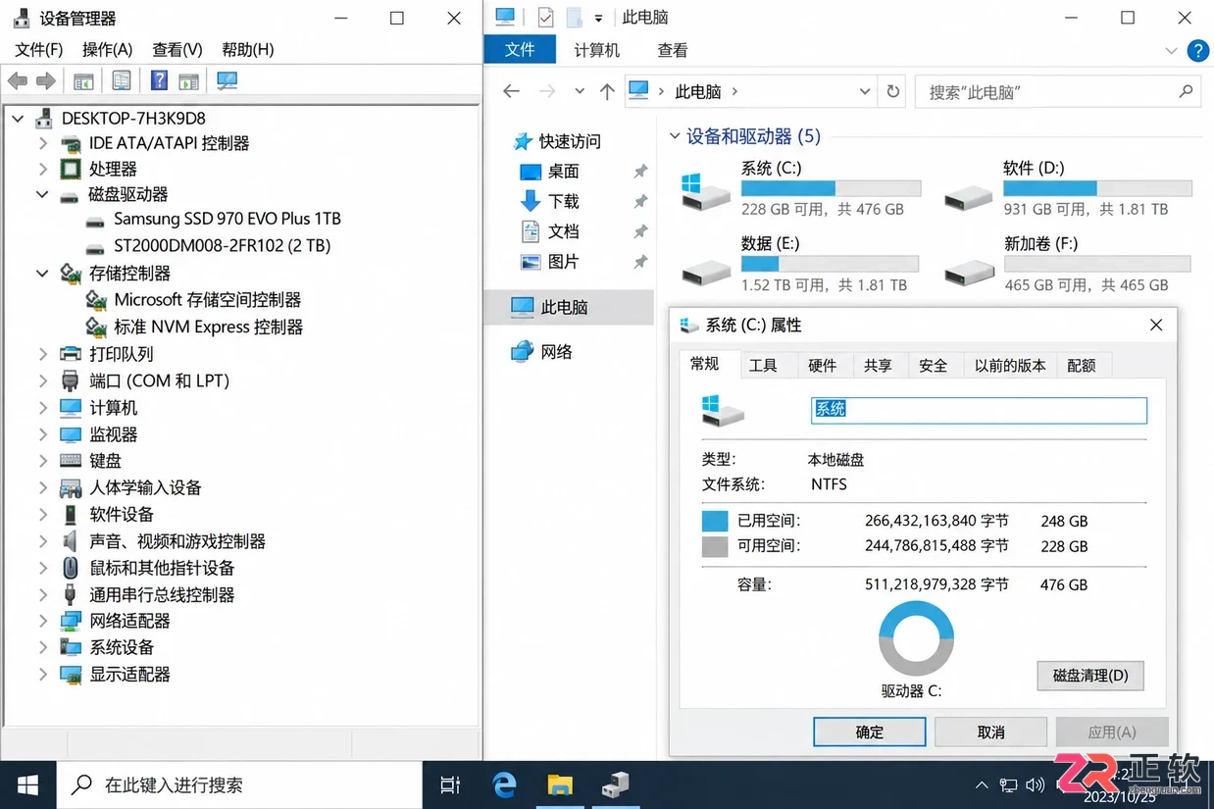Click the 文件 ribbon tab in File Explorer

coord(520,50)
